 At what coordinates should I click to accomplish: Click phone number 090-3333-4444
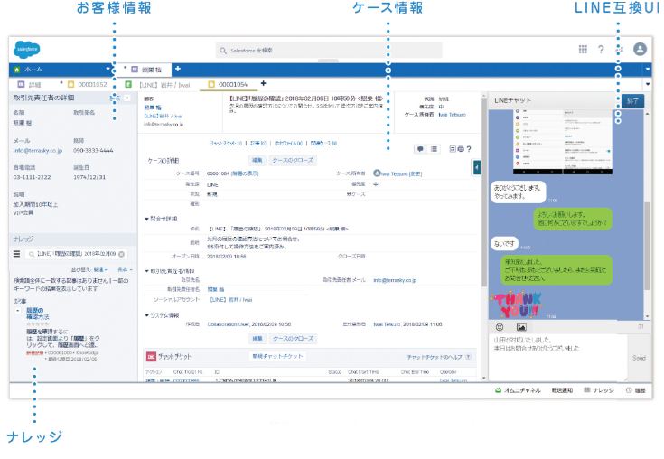point(93,150)
